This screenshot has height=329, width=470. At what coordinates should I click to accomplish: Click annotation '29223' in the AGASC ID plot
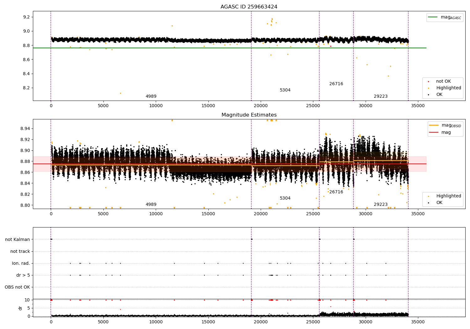381,97
